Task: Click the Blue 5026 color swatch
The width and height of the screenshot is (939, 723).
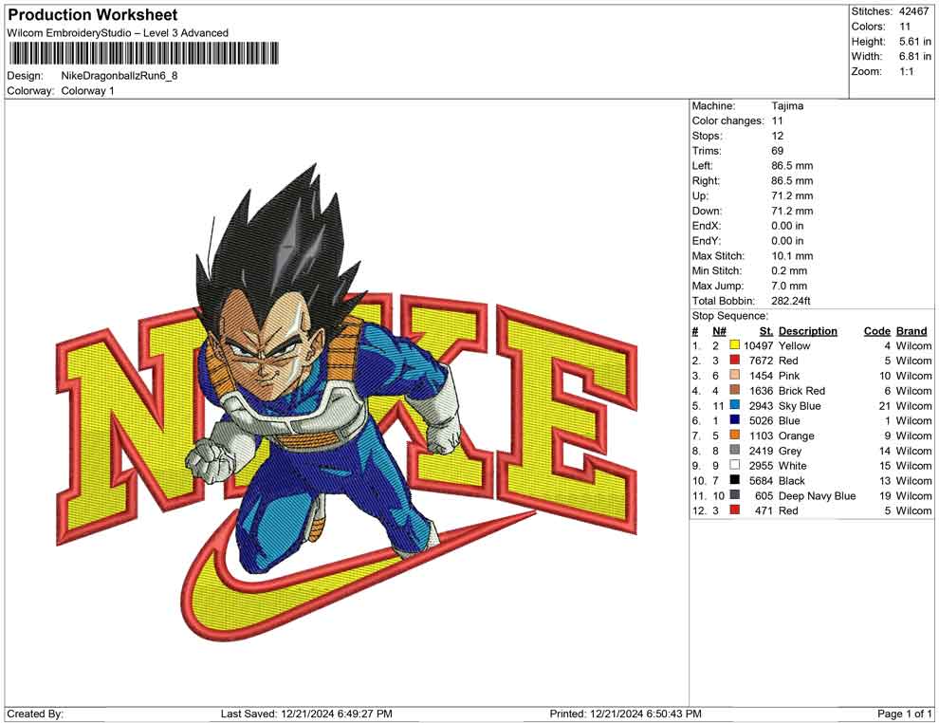Action: [x=735, y=420]
